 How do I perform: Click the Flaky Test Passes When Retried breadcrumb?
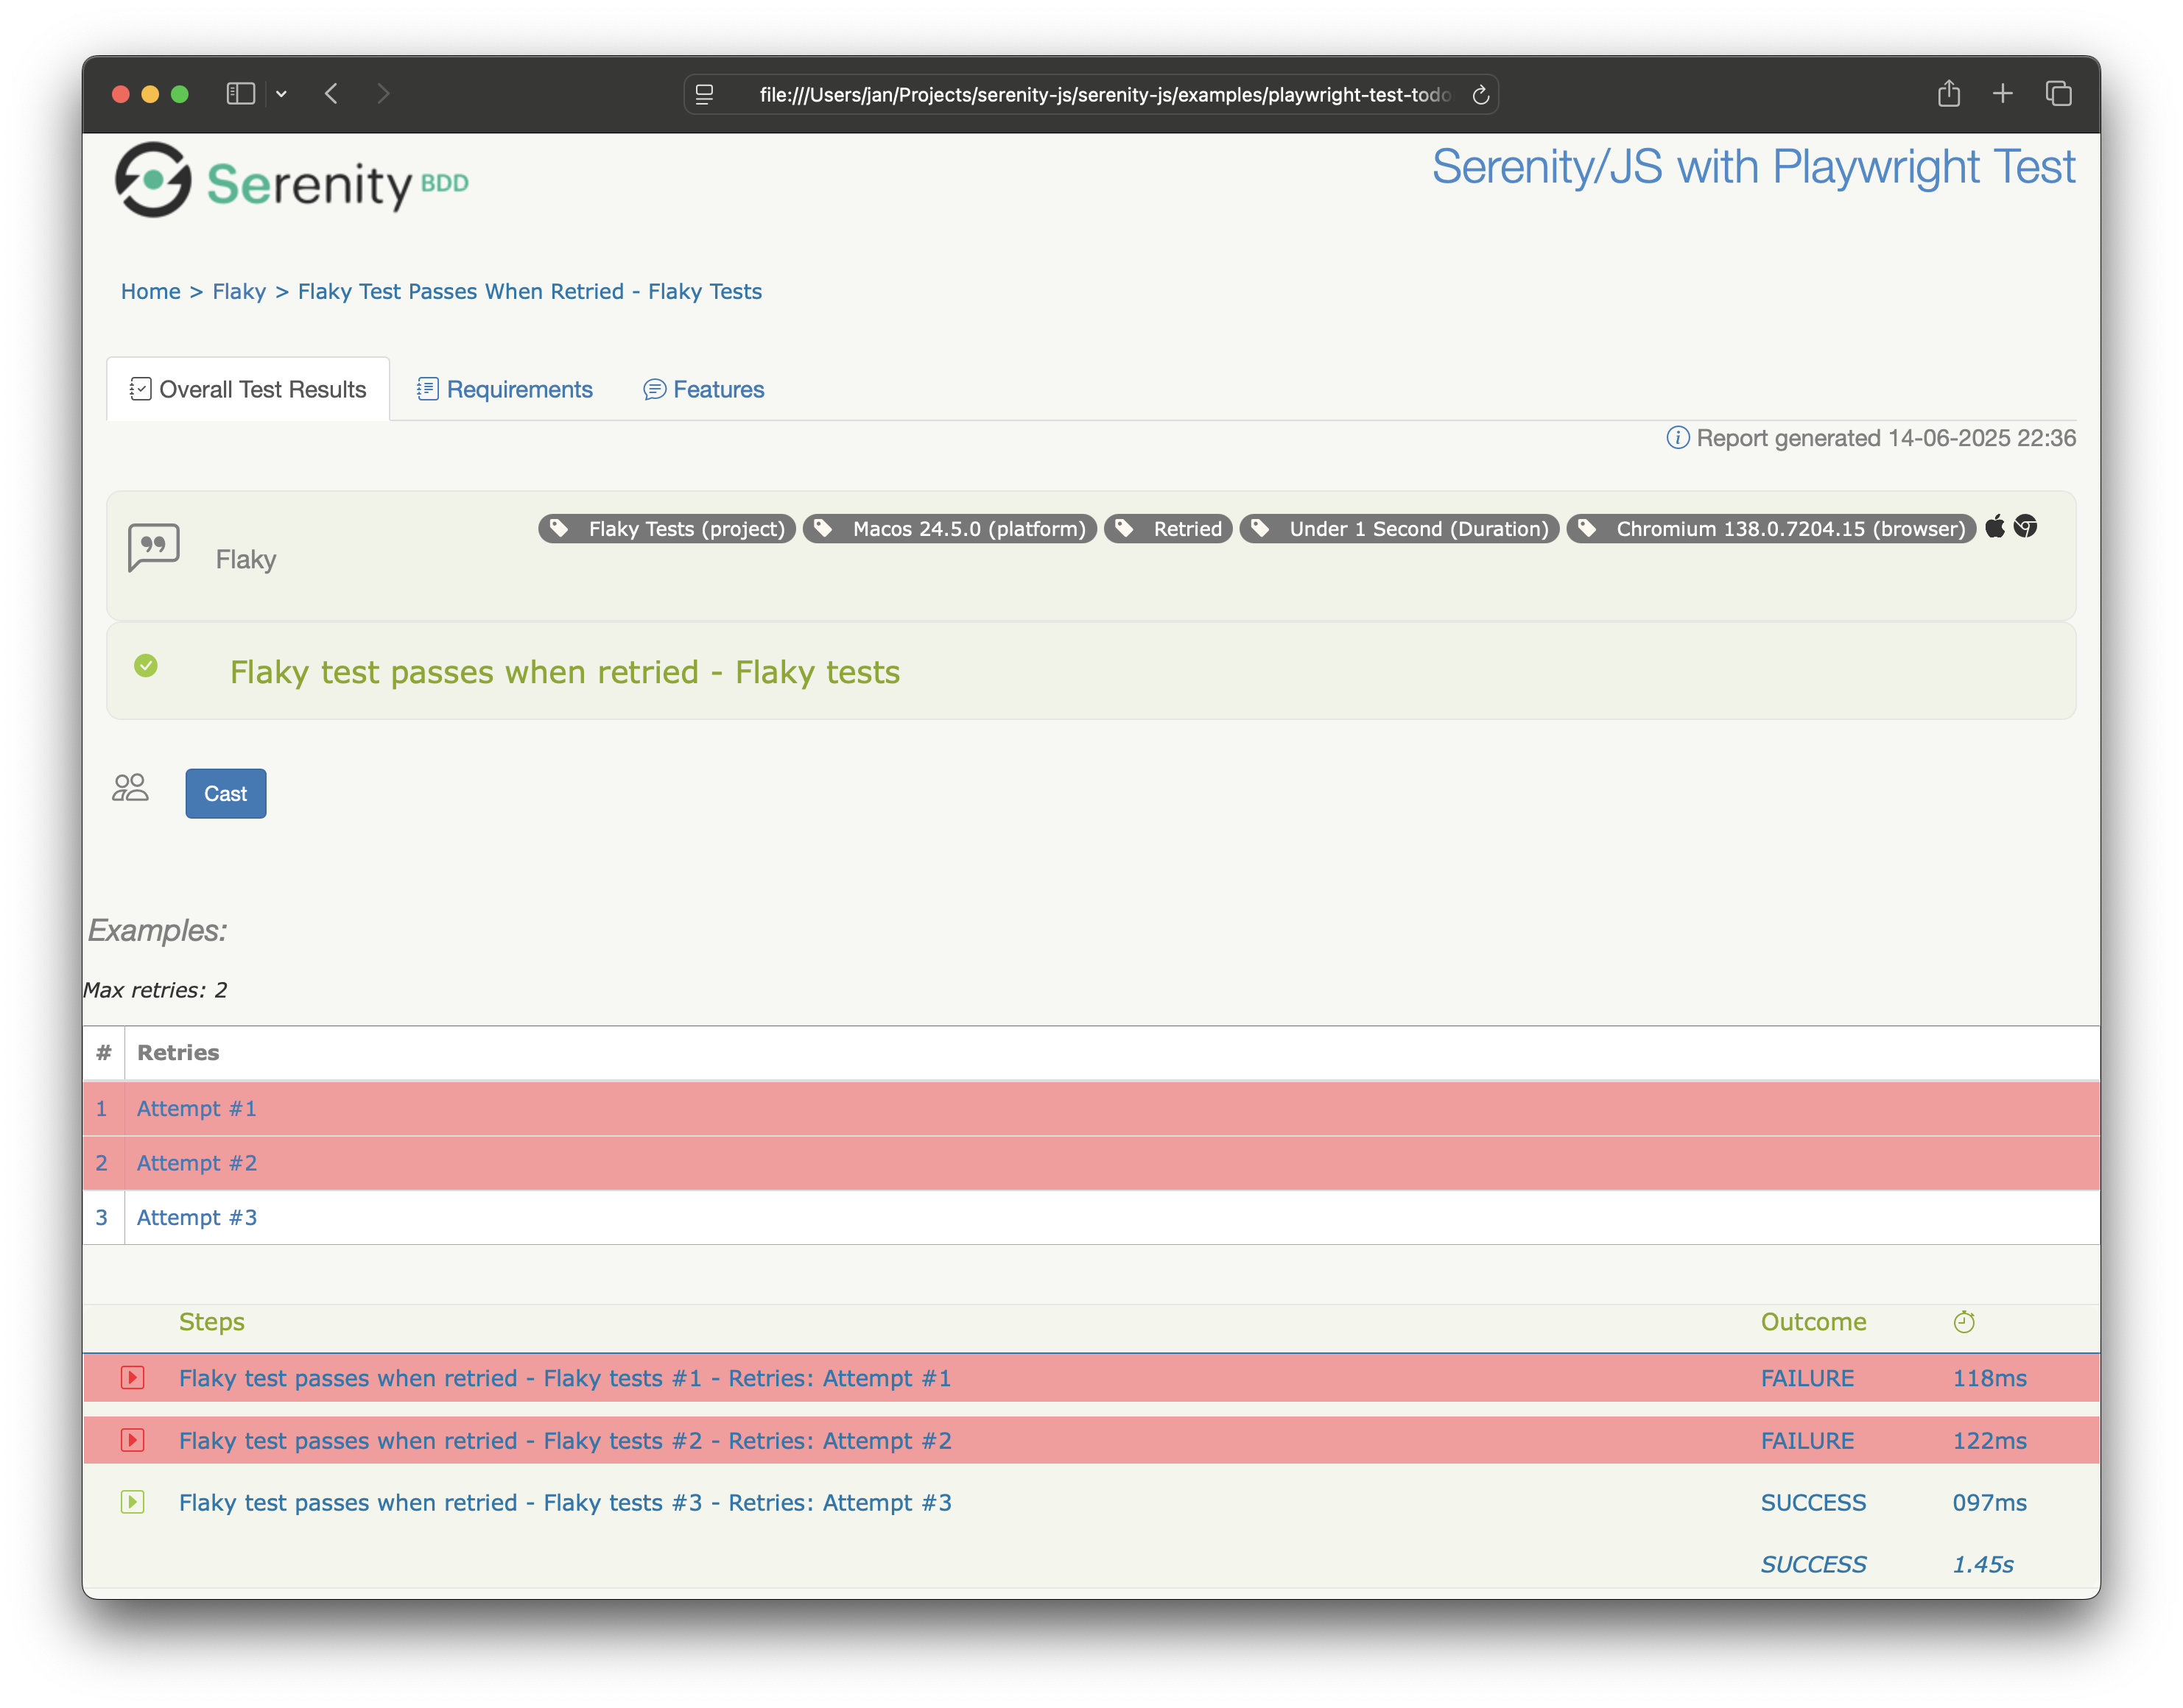pos(530,291)
